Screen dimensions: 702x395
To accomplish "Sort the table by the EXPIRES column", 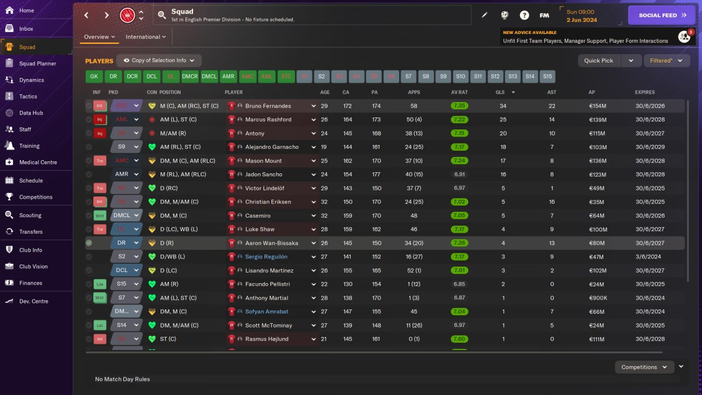I will 644,92.
